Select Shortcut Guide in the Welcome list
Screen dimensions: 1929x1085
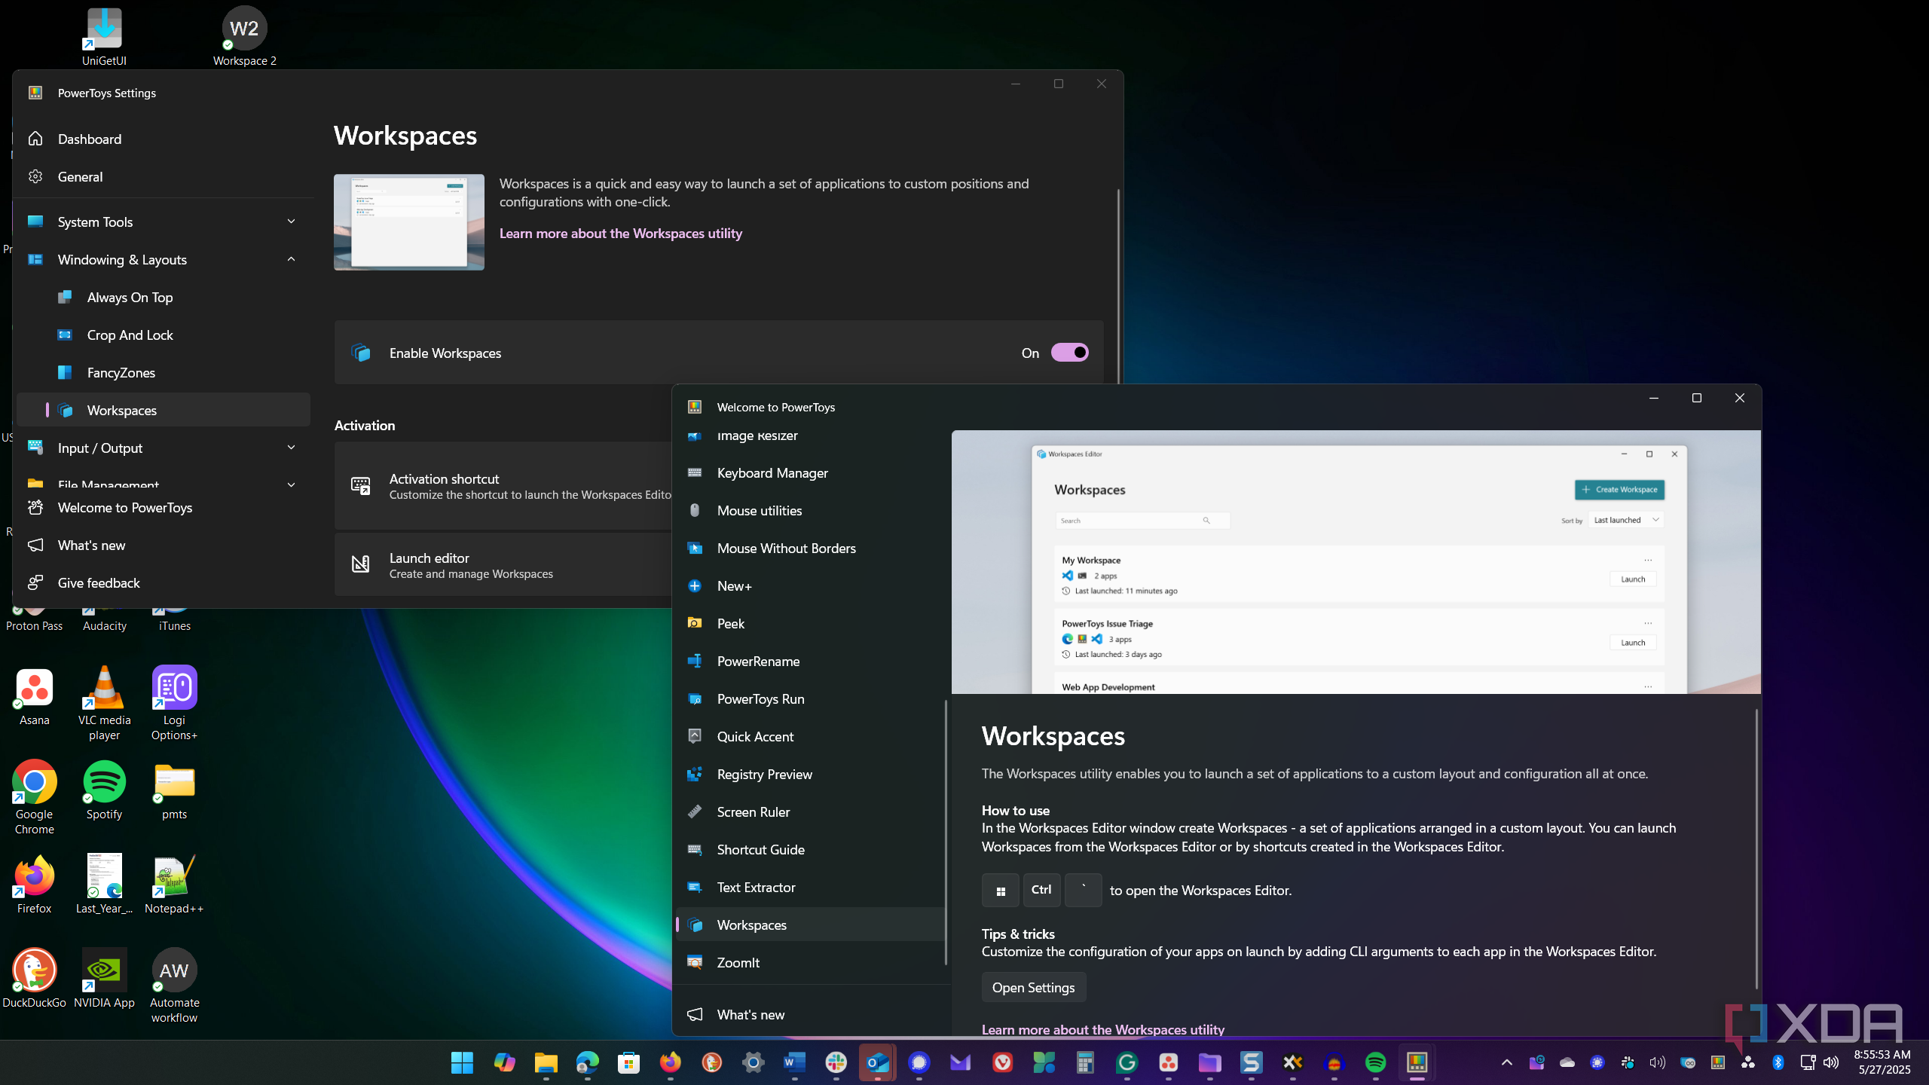click(x=809, y=849)
